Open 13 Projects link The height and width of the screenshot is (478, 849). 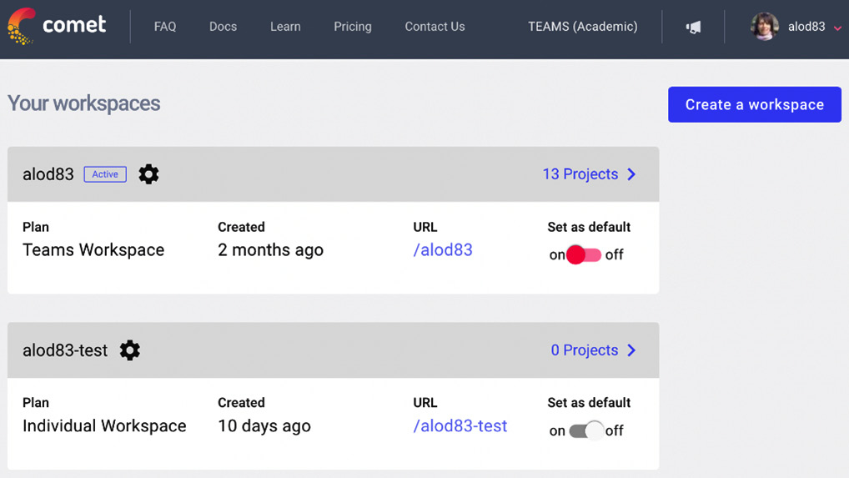(580, 174)
